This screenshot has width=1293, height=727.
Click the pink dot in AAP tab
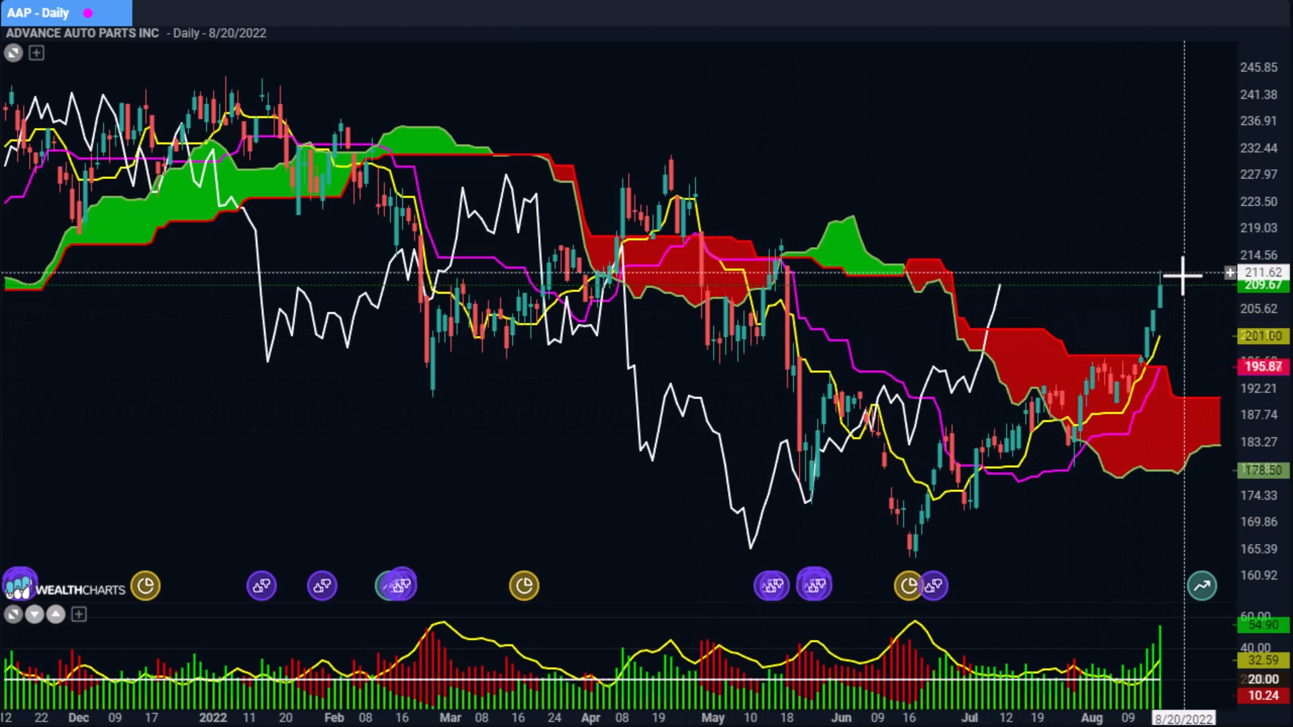point(88,13)
